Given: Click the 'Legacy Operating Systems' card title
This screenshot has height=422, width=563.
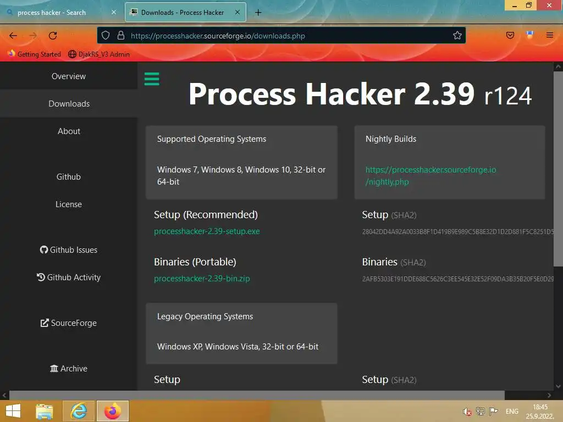Looking at the screenshot, I should [205, 316].
